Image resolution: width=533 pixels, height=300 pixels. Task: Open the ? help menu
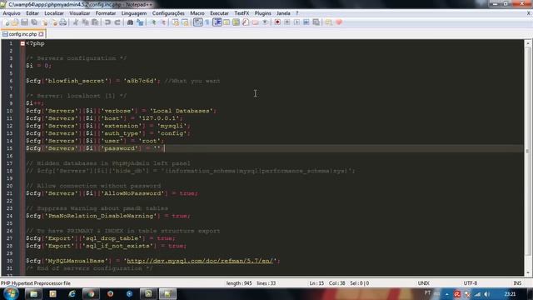pos(297,13)
